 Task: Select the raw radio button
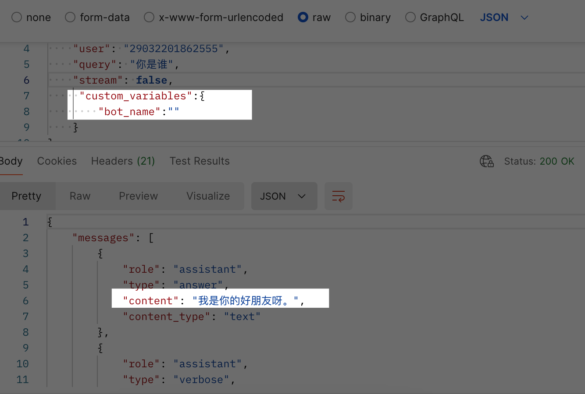coord(303,18)
